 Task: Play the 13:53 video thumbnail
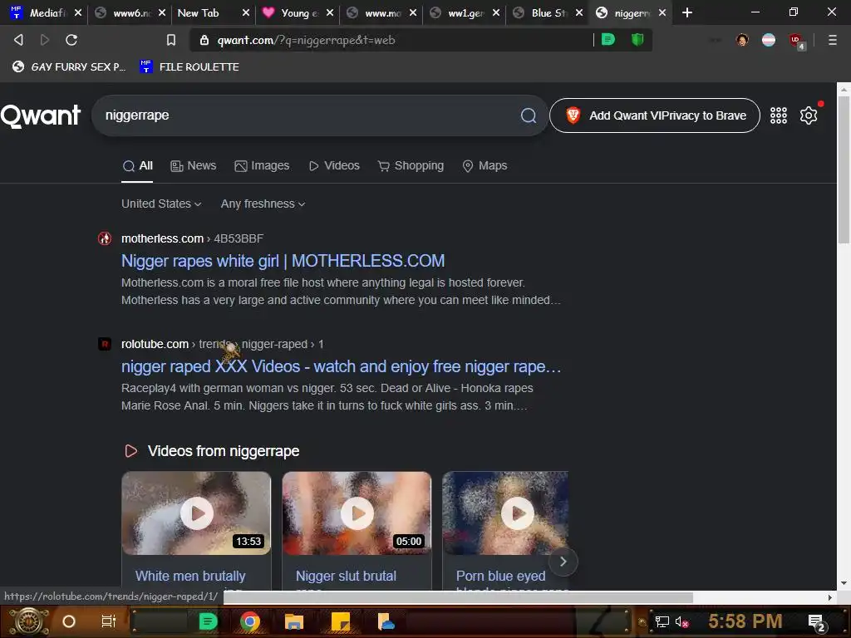(x=196, y=513)
